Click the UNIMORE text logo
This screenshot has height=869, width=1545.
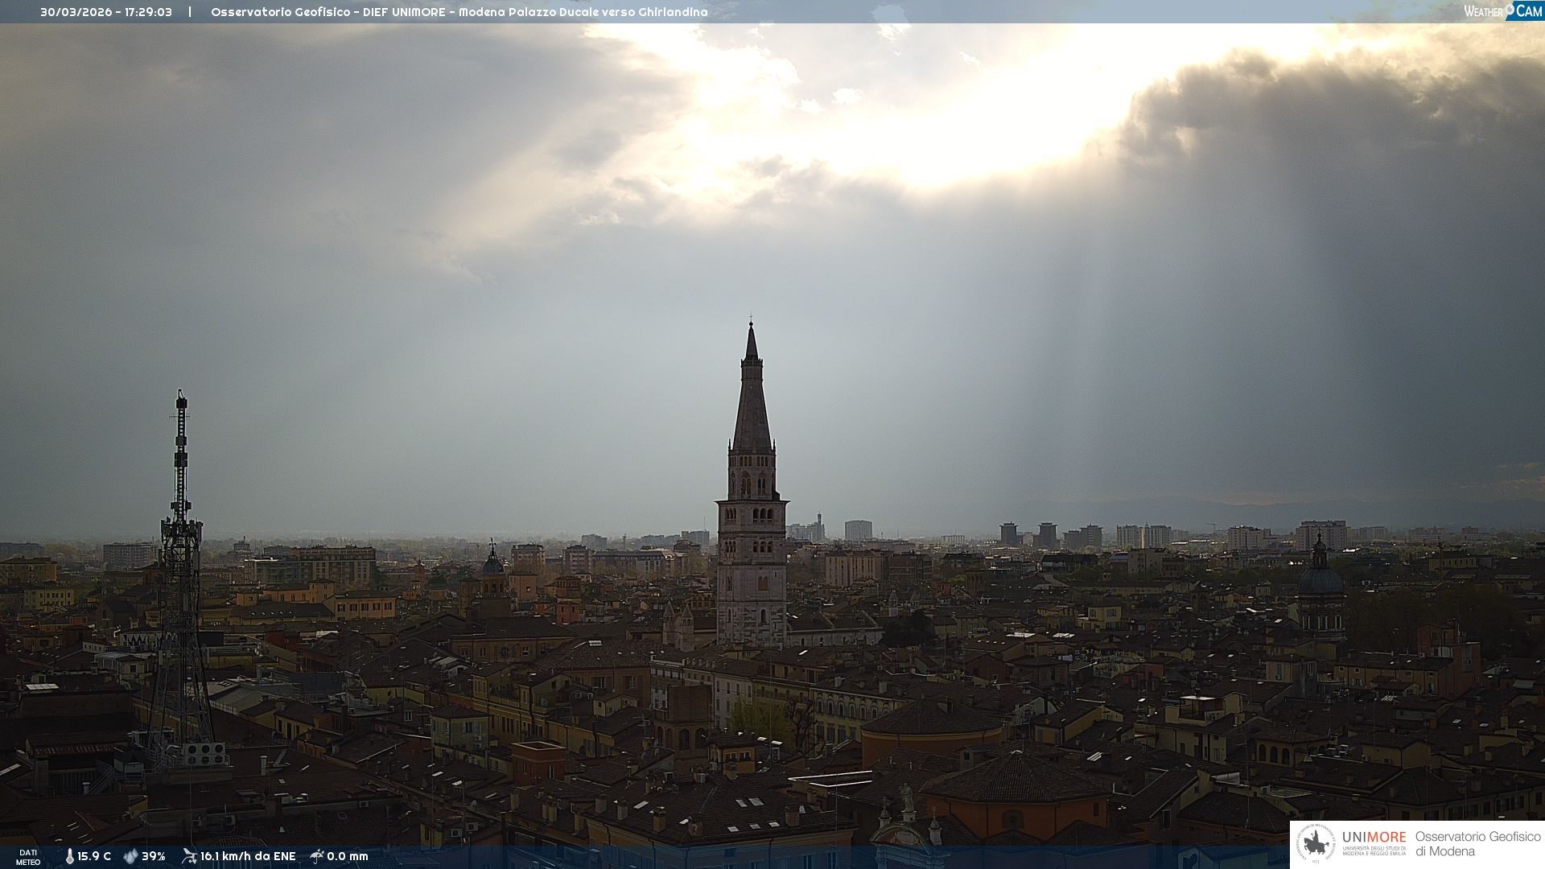[1374, 838]
